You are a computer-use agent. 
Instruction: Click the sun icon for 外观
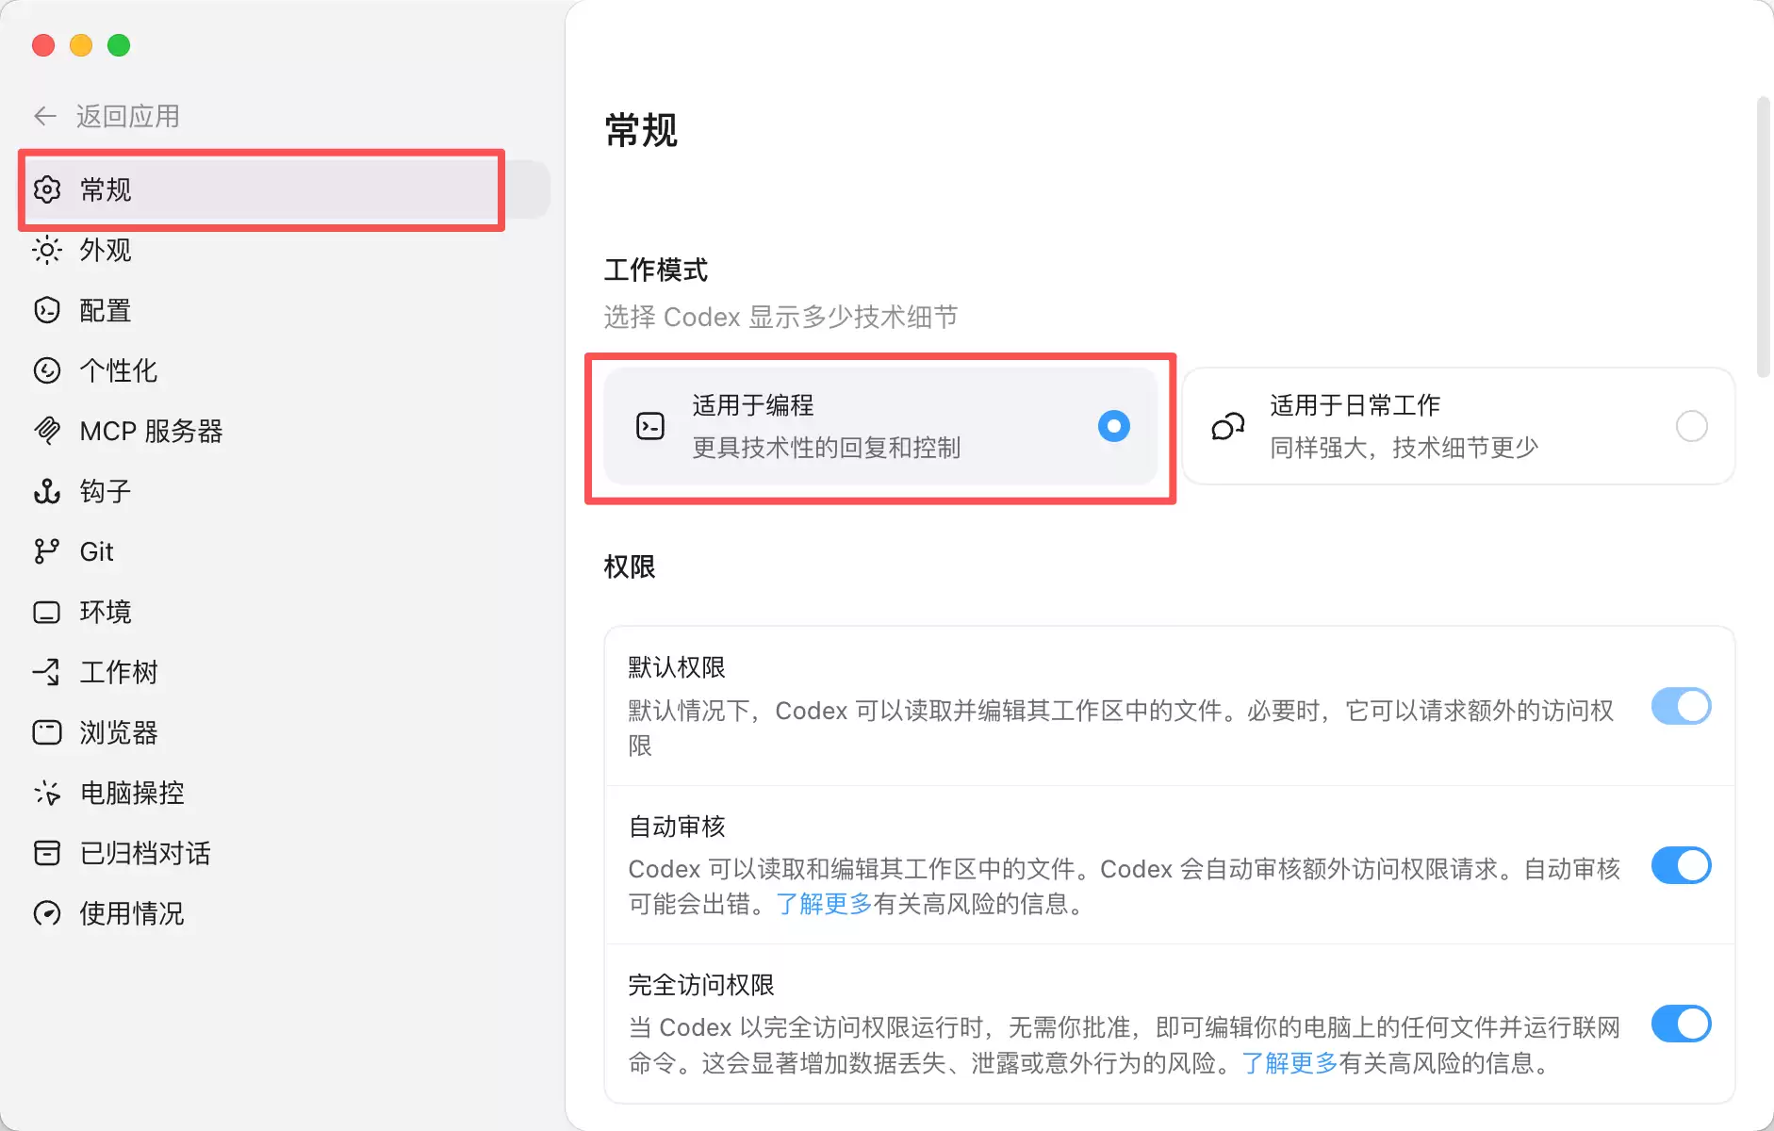click(47, 250)
